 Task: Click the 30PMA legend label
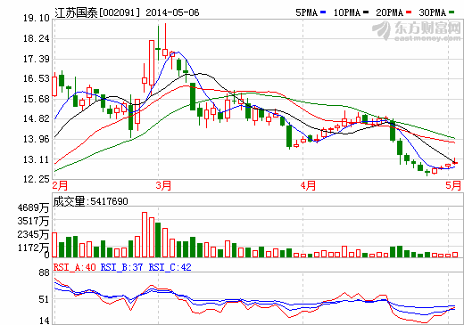click(x=432, y=12)
